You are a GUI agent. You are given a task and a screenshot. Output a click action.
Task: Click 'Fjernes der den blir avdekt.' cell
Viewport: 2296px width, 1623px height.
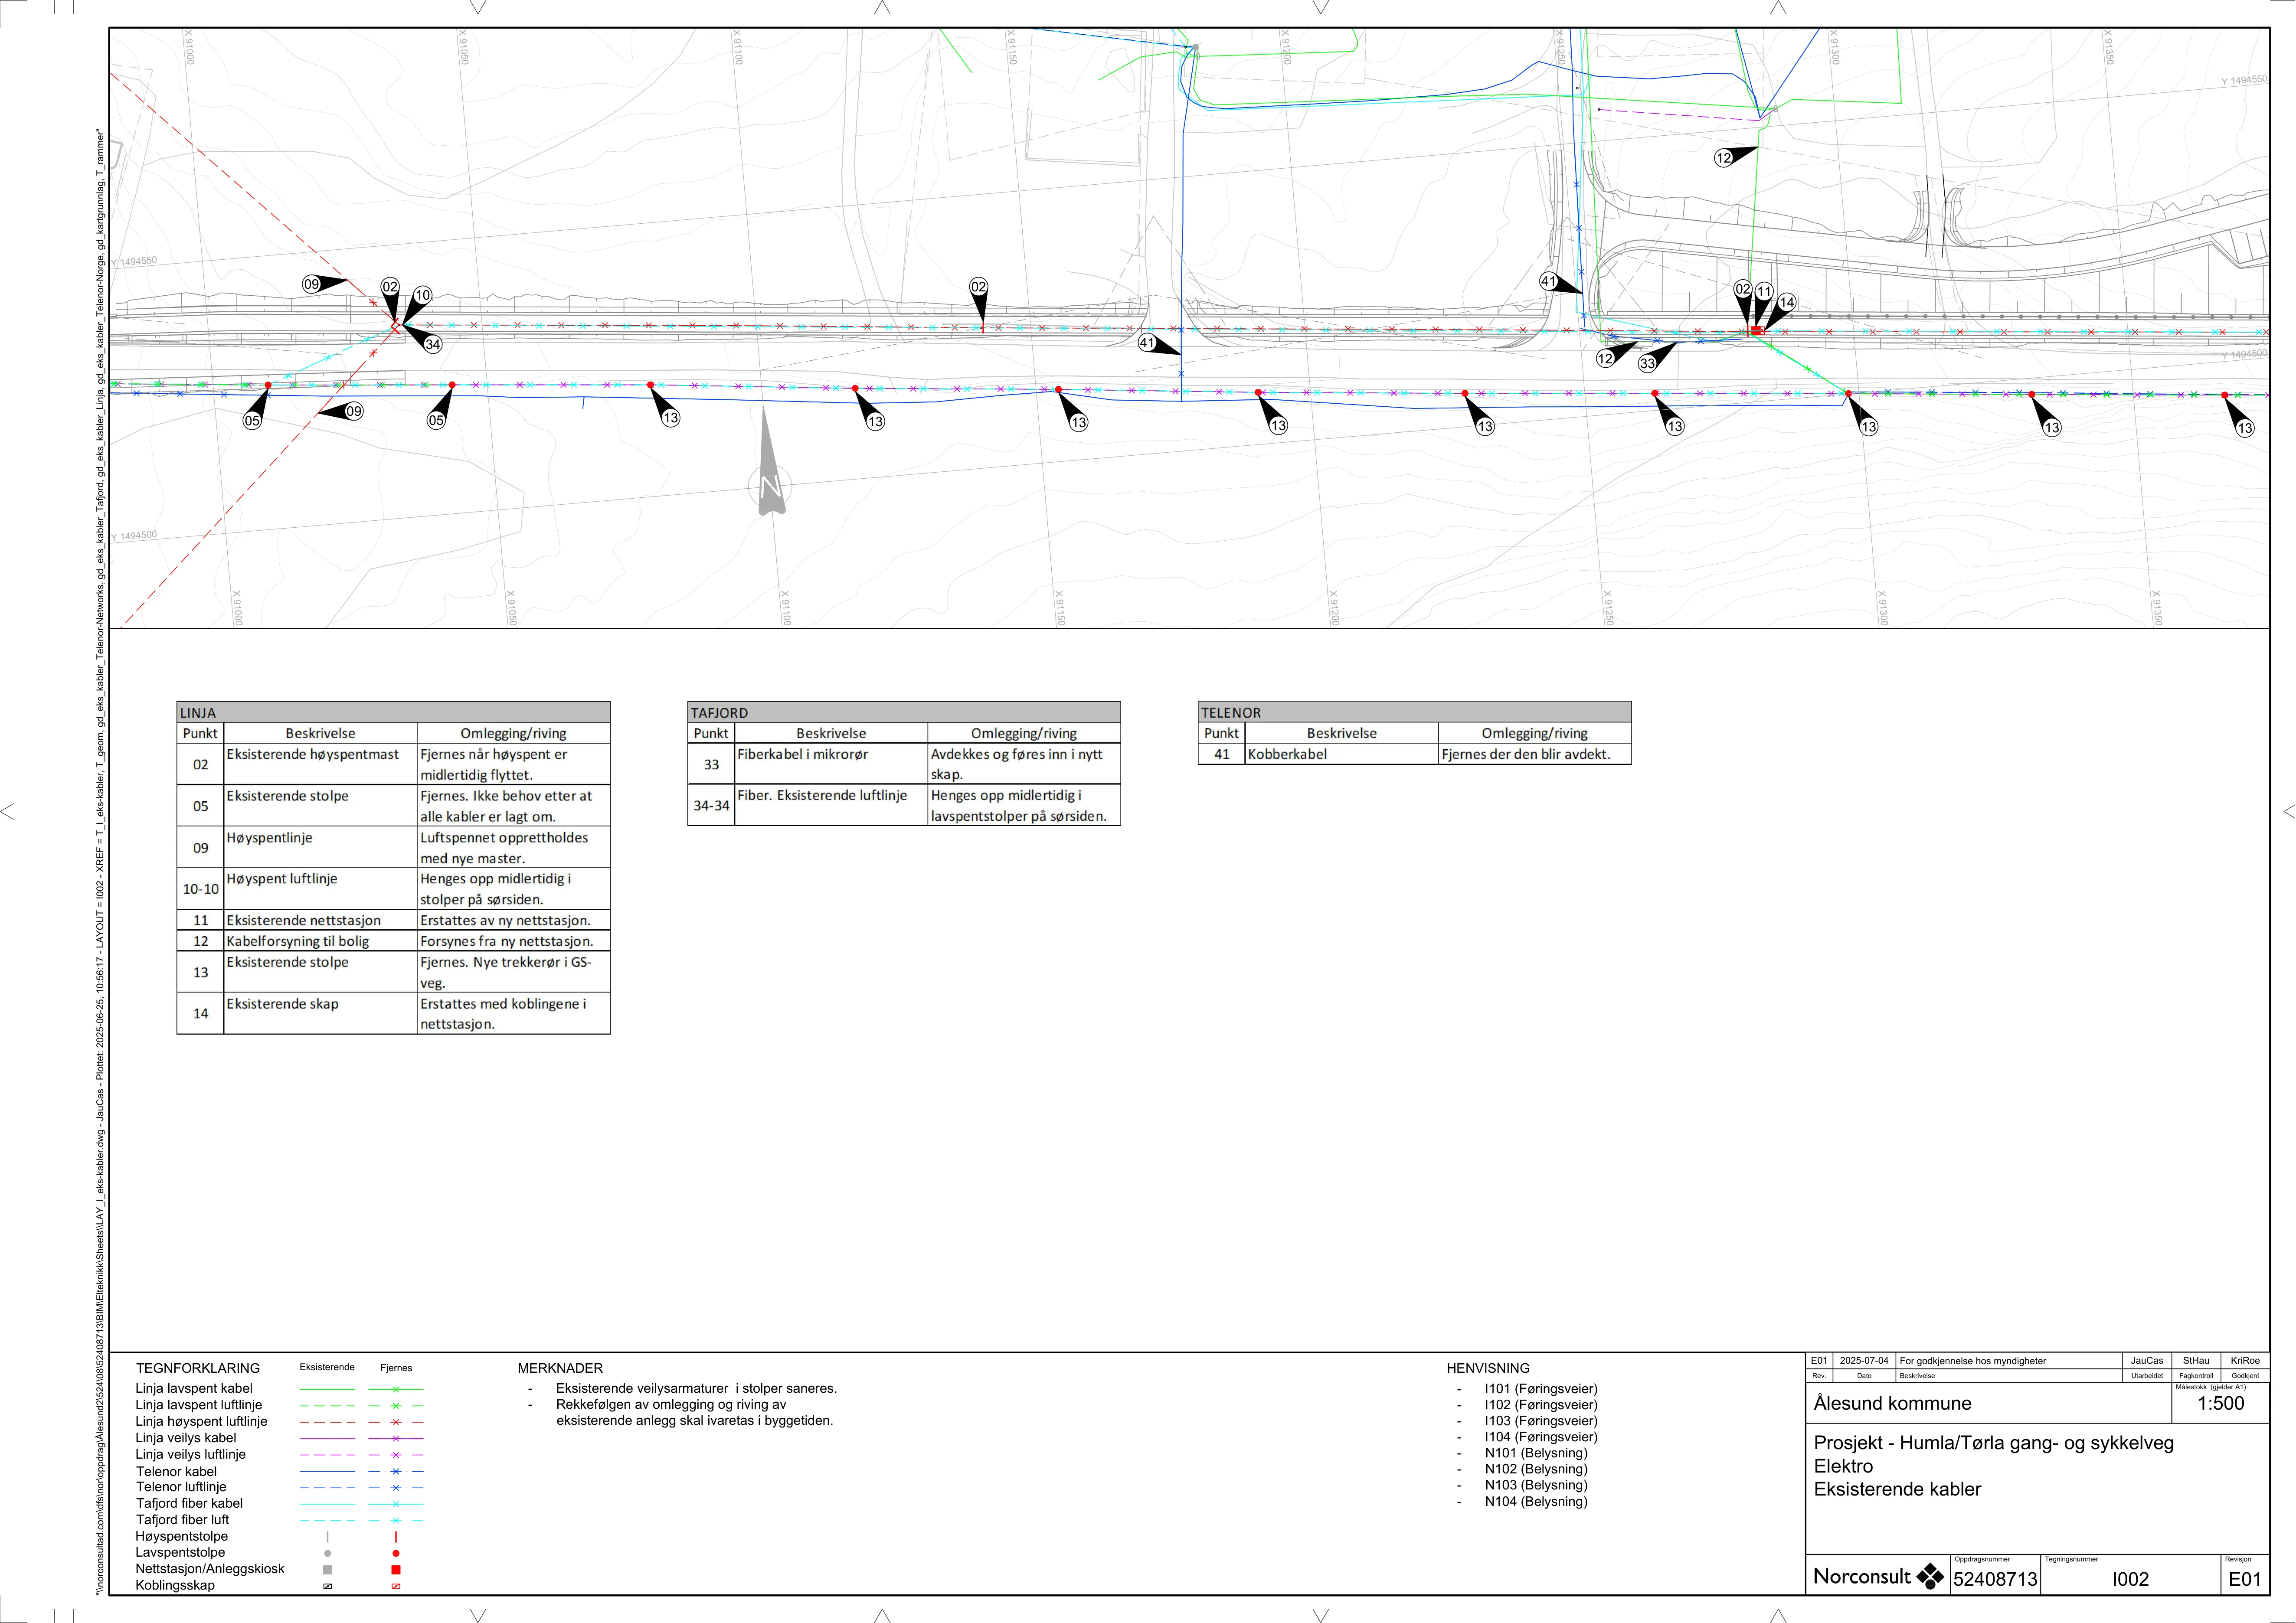[x=1535, y=754]
